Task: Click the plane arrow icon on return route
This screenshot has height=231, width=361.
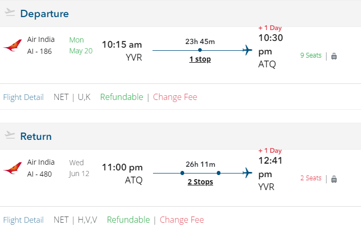Action: coord(247,173)
